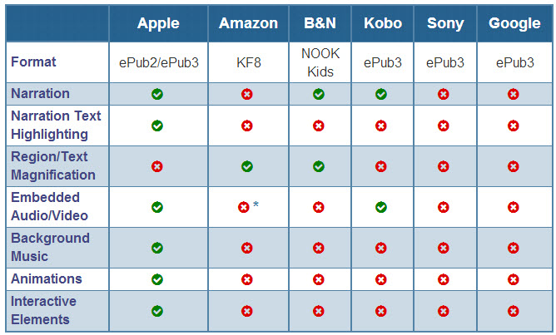Click the KF8 format cell under Amazon

pos(249,62)
